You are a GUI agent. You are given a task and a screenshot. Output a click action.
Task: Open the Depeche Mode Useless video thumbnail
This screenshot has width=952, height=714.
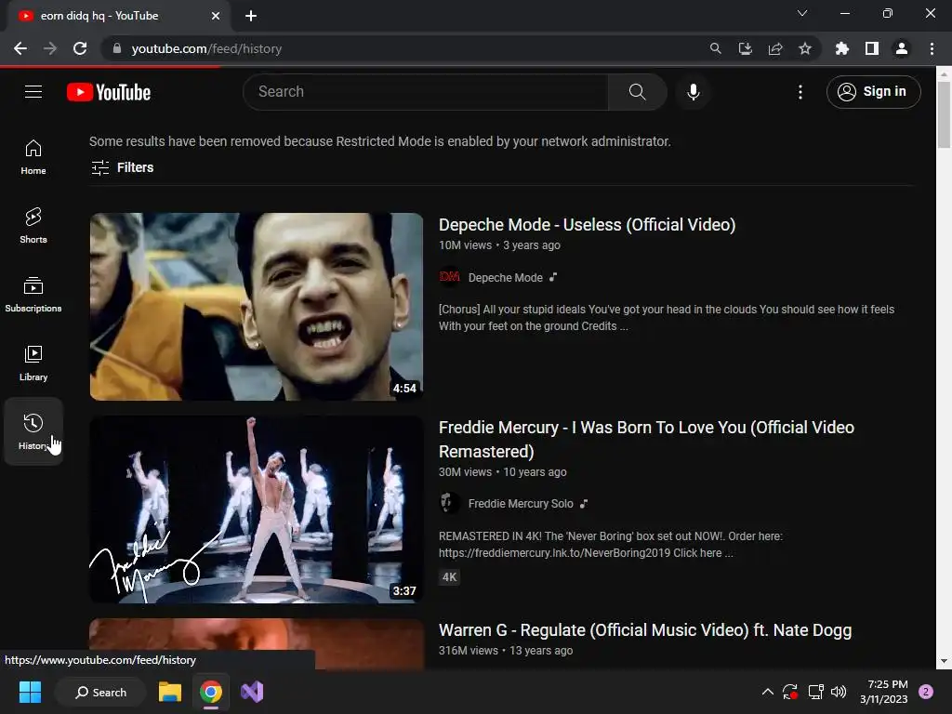pyautogui.click(x=257, y=306)
